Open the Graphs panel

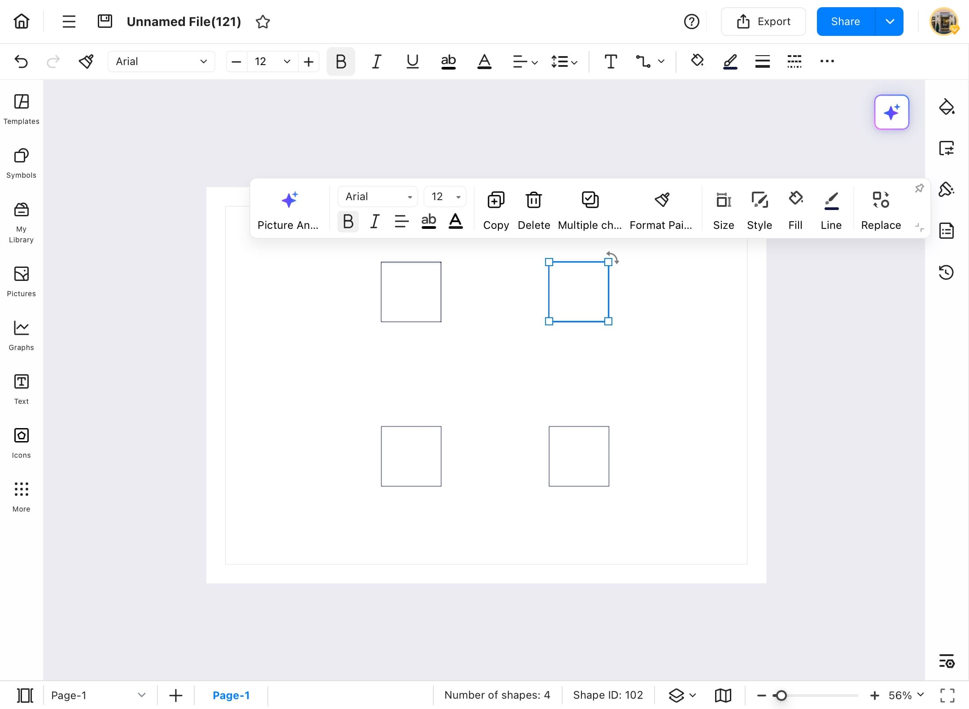coord(21,335)
